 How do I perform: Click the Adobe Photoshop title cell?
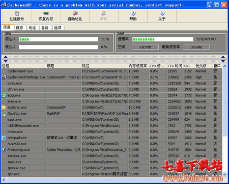coord(64,150)
